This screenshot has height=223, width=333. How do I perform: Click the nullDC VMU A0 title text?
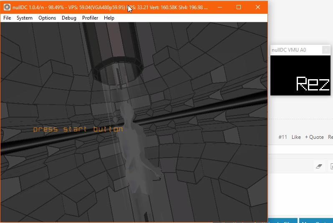click(x=289, y=50)
